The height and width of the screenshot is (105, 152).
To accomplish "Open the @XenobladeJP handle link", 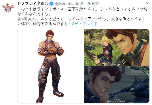I will point(69,4).
